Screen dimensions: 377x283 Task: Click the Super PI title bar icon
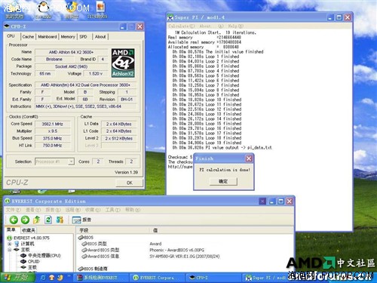click(170, 17)
